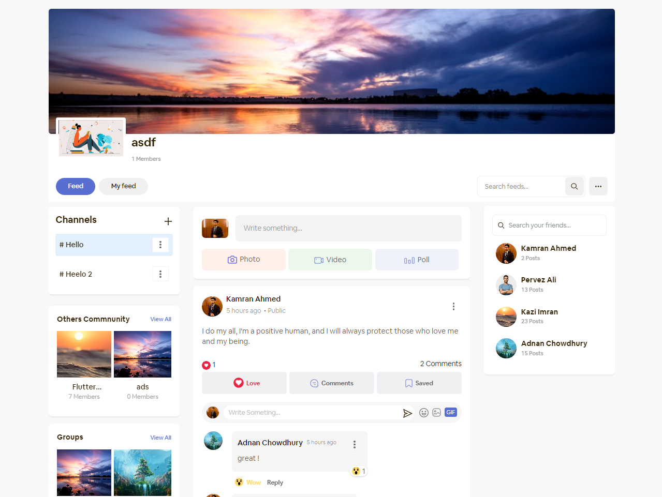This screenshot has width=662, height=497.
Task: Click the plus icon to add channel
Action: click(x=168, y=221)
